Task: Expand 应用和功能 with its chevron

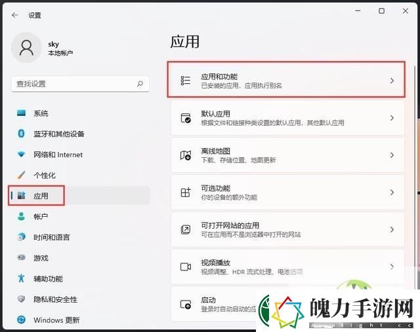Action: [392, 81]
